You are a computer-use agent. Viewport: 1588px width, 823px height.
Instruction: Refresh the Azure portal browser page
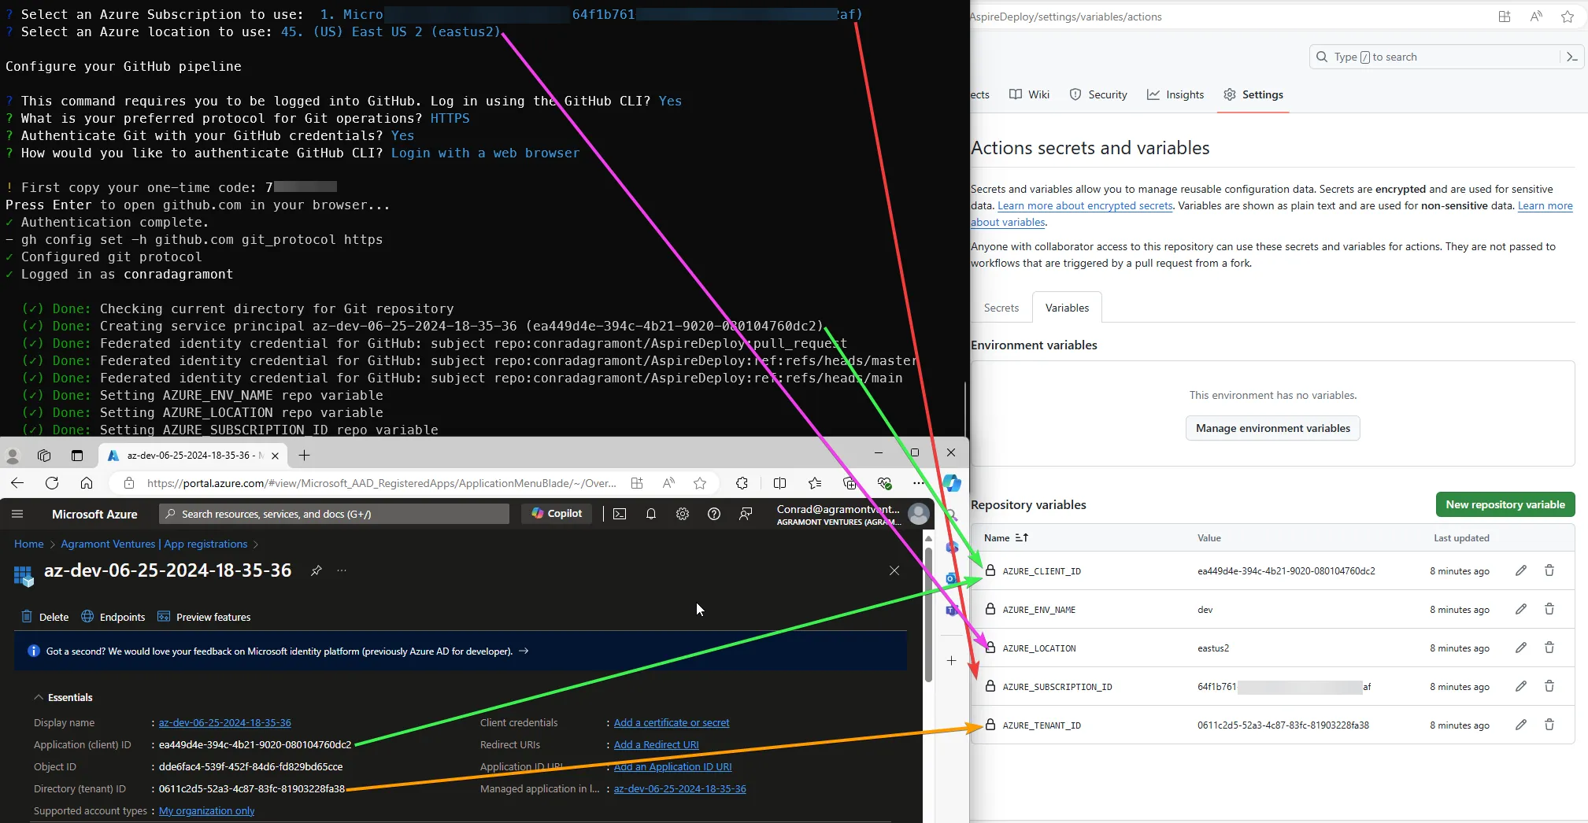coord(52,483)
